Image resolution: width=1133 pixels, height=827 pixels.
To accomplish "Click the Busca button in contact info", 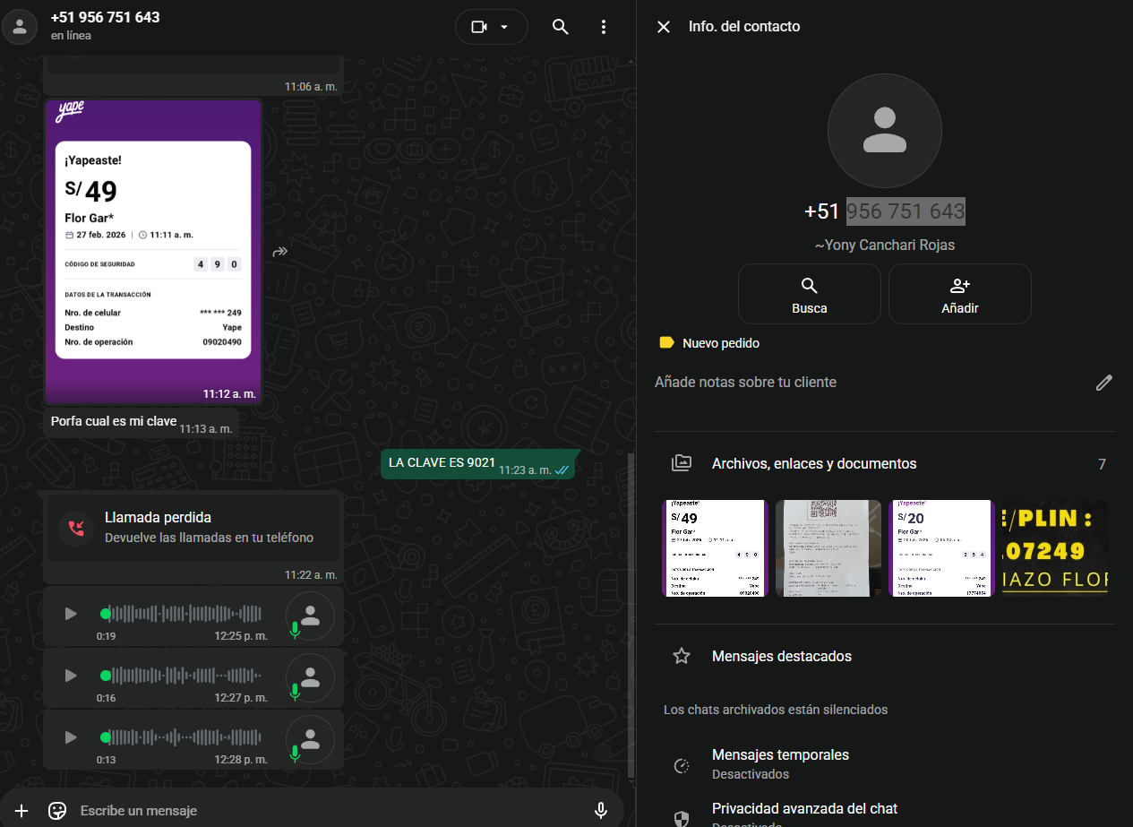I will tap(809, 294).
